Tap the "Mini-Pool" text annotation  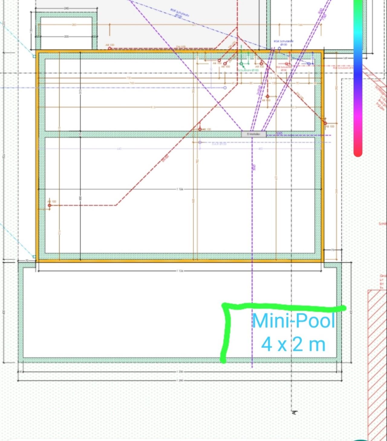(x=294, y=321)
